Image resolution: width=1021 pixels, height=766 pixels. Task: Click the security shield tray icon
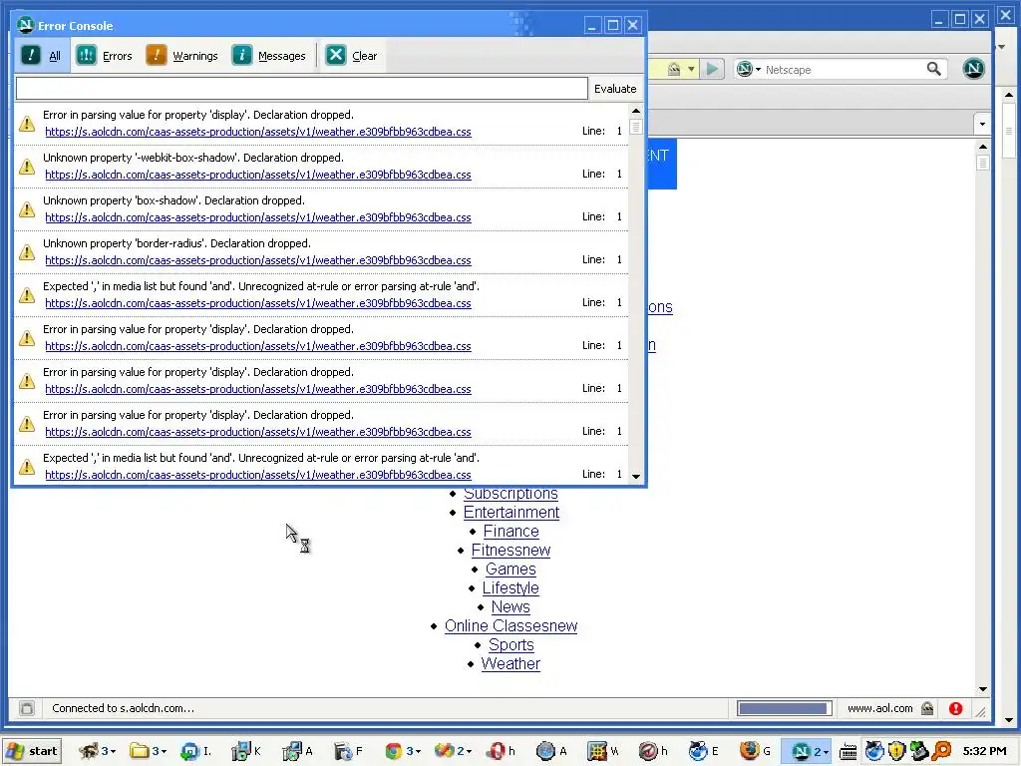(897, 751)
